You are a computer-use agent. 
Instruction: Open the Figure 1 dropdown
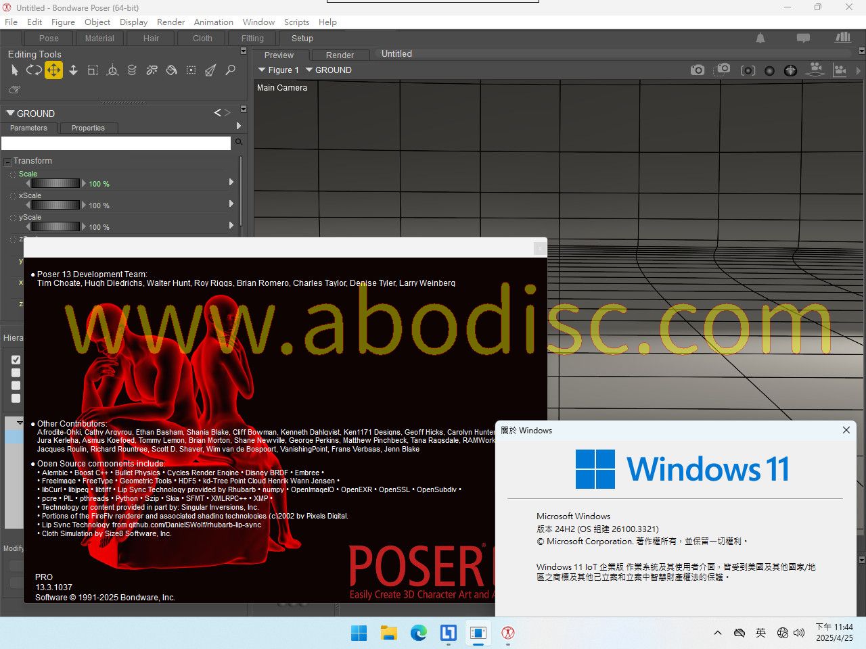pos(278,70)
